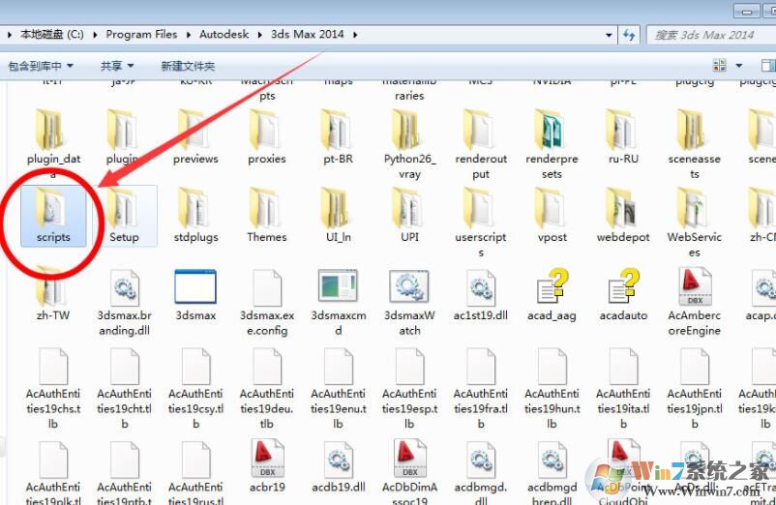Toggle the preview pane button
This screenshot has height=505, width=776.
click(768, 65)
